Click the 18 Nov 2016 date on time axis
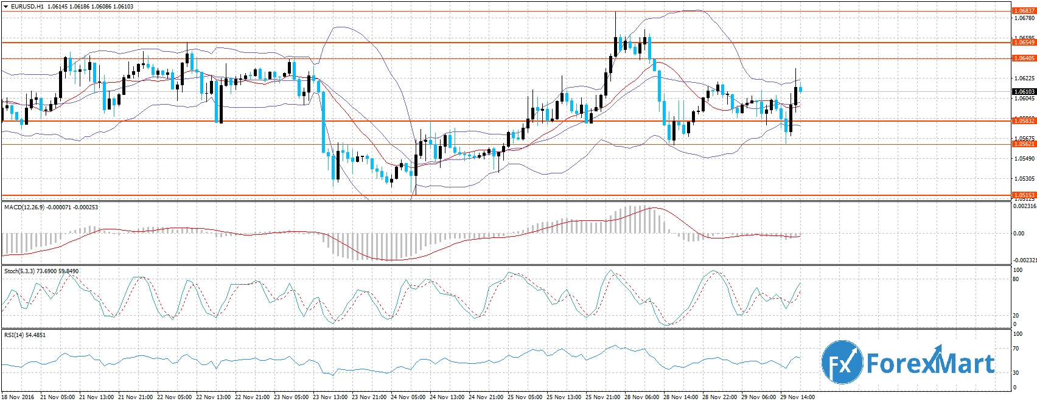Viewport: 1037px width, 404px height. click(x=18, y=397)
